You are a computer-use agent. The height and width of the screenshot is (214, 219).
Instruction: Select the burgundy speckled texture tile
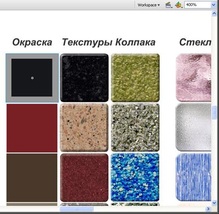pyautogui.click(x=84, y=177)
